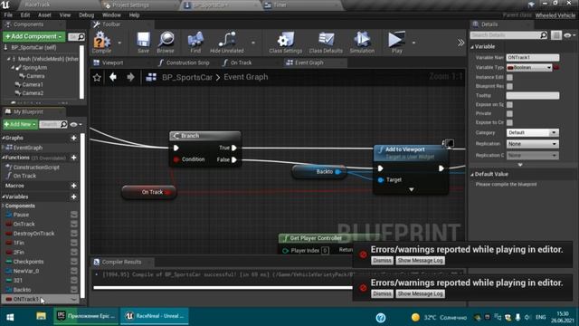Navigate forward in graph history

(x=130, y=77)
